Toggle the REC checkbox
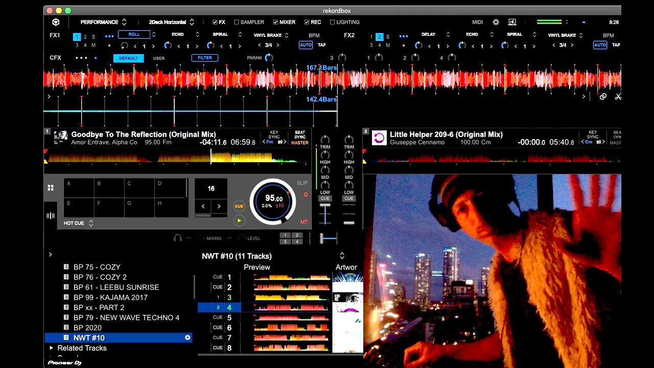The height and width of the screenshot is (368, 654). pos(307,22)
